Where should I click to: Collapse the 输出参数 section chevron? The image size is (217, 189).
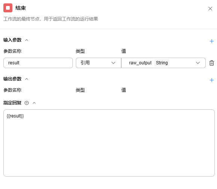click(x=27, y=79)
